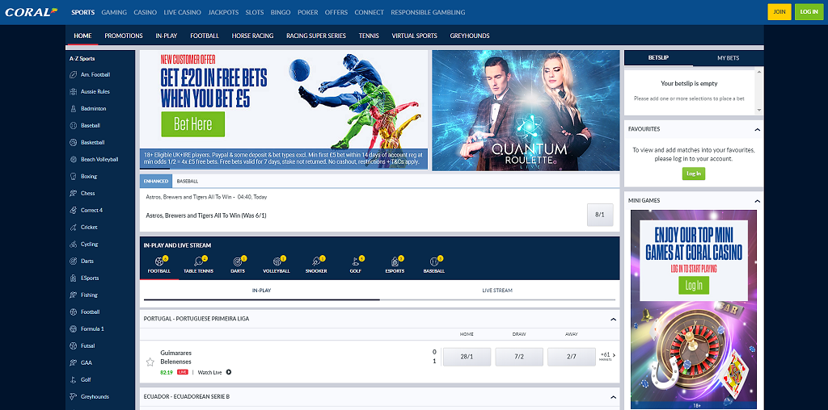
Task: Show in-play Snooker events
Action: coord(316,265)
